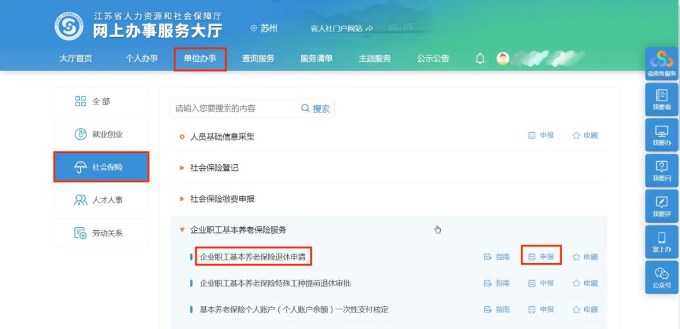This screenshot has height=329, width=680.
Task: Open 服务清单 tab
Action: click(316, 59)
